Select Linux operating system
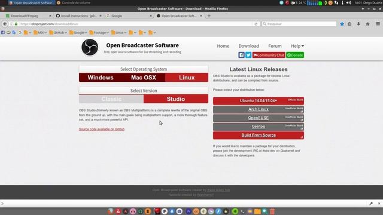The height and width of the screenshot is (215, 383). point(187,78)
